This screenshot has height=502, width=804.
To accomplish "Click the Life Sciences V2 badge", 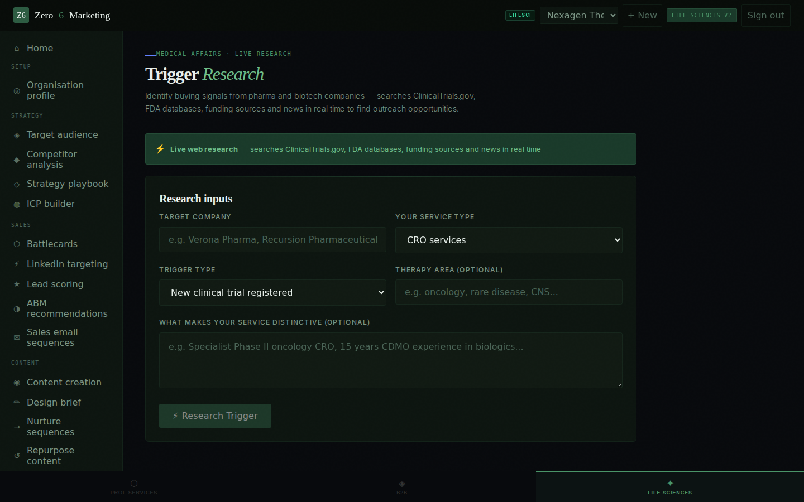I will pyautogui.click(x=702, y=15).
